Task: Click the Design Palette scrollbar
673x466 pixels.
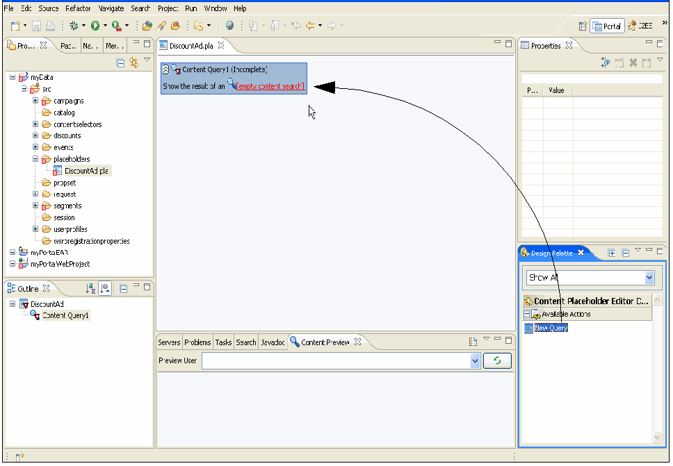Action: tap(657, 369)
